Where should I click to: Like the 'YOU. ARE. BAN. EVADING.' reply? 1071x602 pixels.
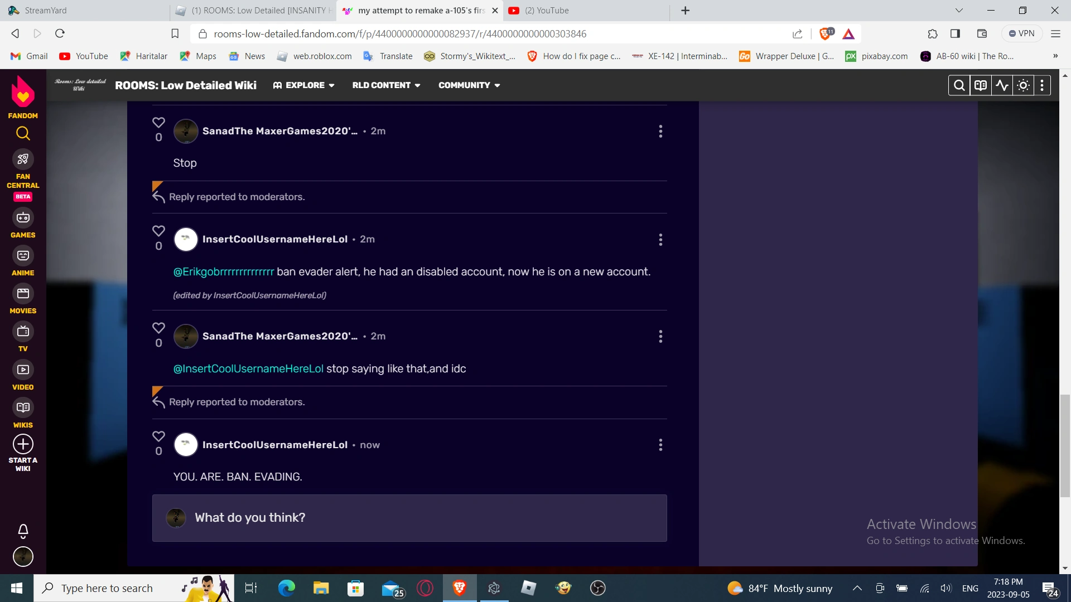(158, 436)
